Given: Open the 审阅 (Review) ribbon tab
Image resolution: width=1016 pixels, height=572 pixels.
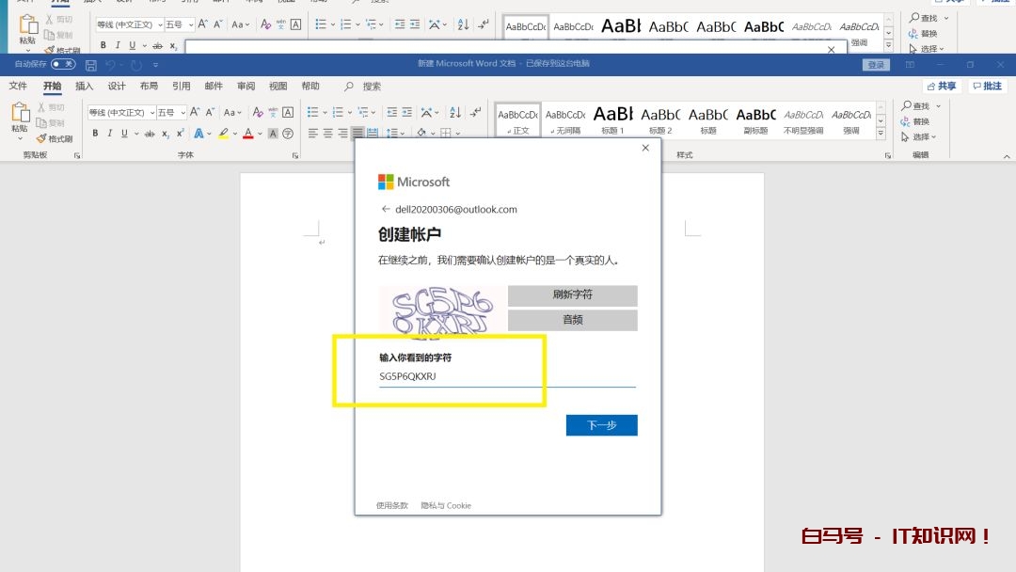Looking at the screenshot, I should pyautogui.click(x=246, y=86).
